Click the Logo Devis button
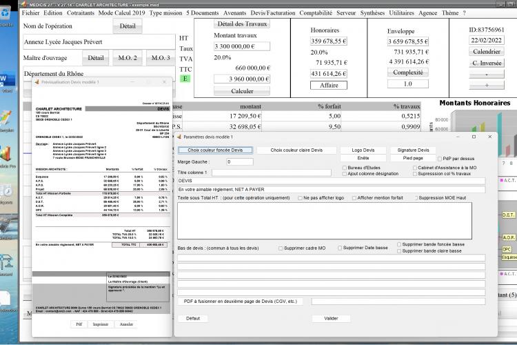This screenshot has height=345, width=517. pos(363,150)
